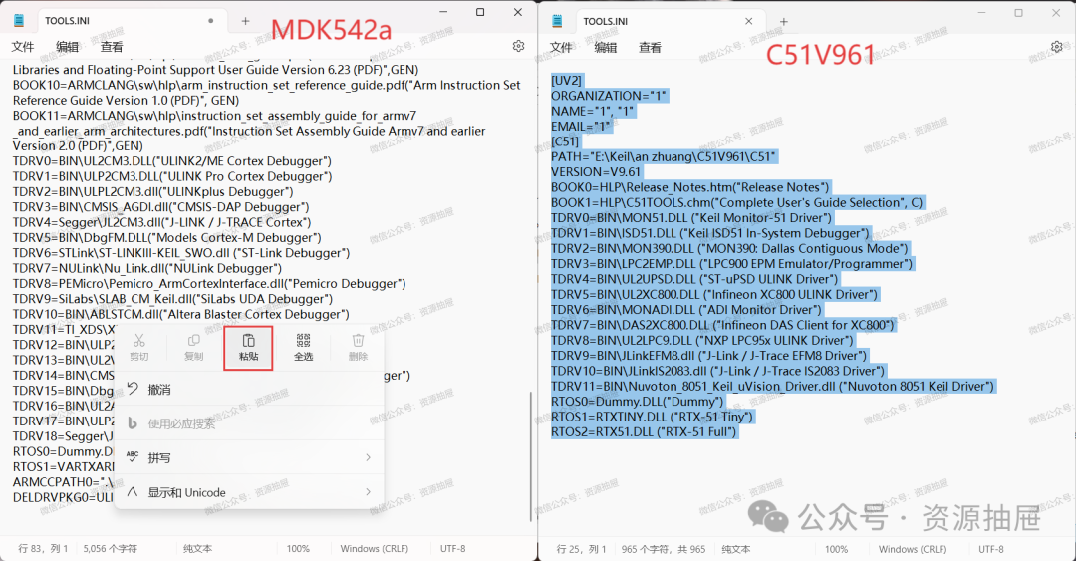Screen dimensions: 1076x561
Task: Click 5,056 个字符 in left status bar
Action: 110,549
